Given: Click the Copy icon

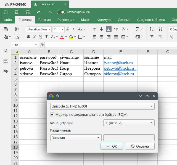Looking at the screenshot, I should coord(6,29).
